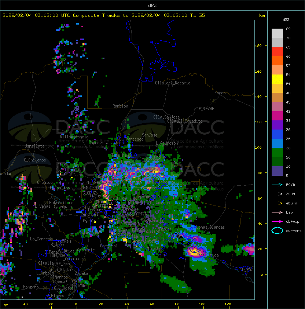Click the '65' legend scale value
This screenshot has height=309, width=305.
[x=288, y=47]
